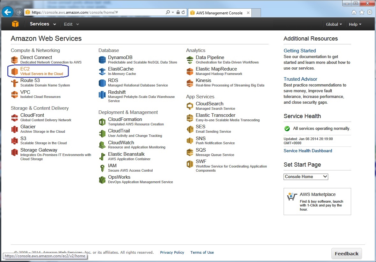Open the CloudFront icon
This screenshot has height=262, width=376.
click(x=15, y=118)
